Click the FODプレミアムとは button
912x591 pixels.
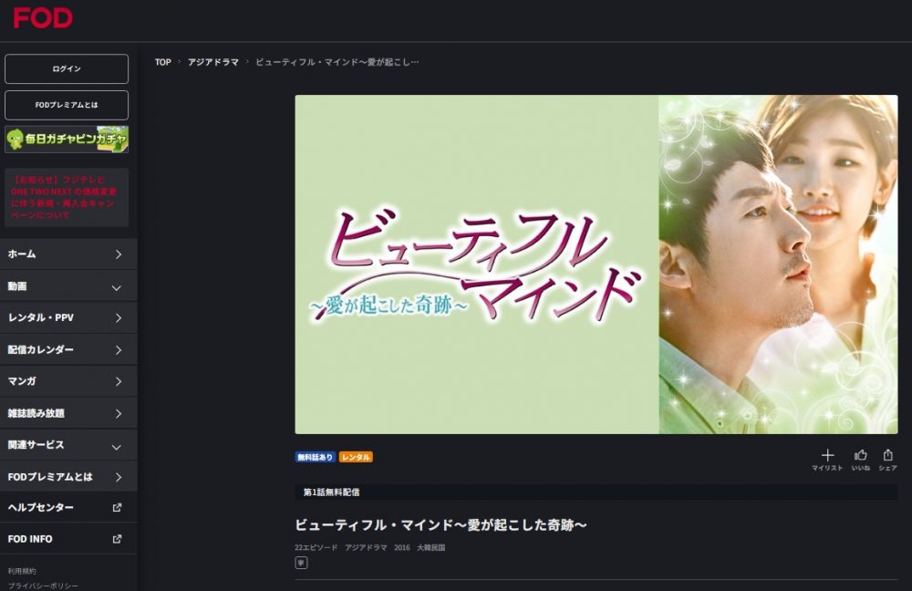[x=67, y=105]
